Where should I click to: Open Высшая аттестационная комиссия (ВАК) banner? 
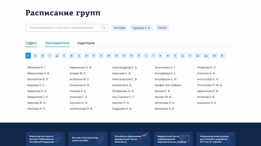click(x=88, y=139)
